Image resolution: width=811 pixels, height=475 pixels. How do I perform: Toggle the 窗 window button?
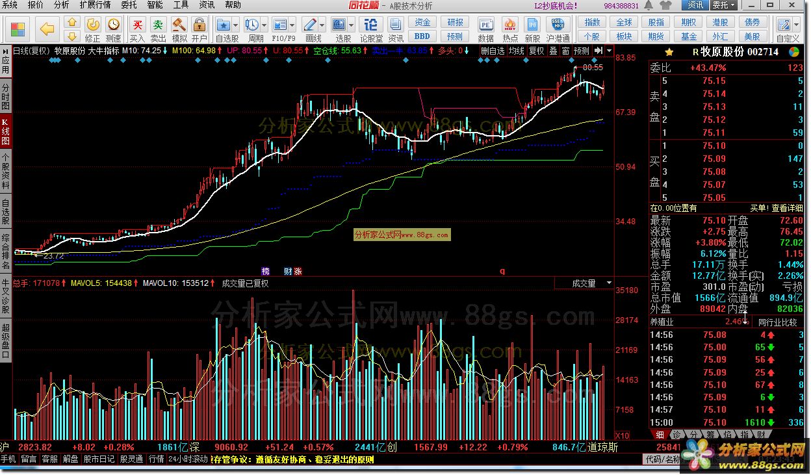tap(565, 51)
